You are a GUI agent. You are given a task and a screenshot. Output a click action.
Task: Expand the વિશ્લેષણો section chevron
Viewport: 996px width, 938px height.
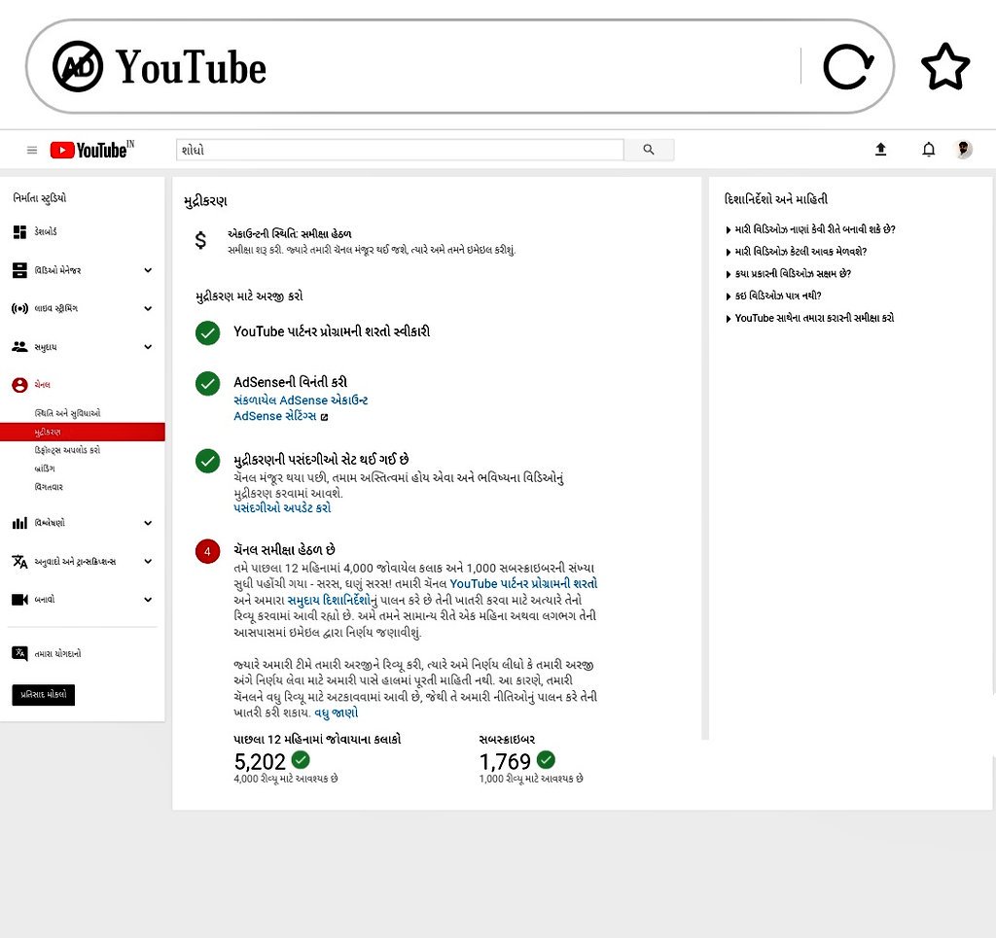(148, 523)
